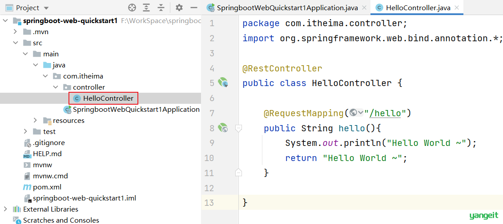Click the hello method name in the editor

[352, 128]
